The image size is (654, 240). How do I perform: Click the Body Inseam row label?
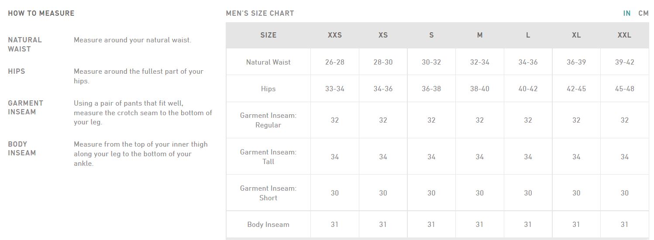pos(268,224)
